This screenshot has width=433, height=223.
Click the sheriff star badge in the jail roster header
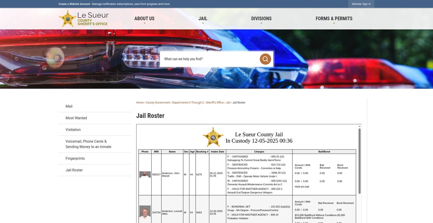click(x=213, y=137)
